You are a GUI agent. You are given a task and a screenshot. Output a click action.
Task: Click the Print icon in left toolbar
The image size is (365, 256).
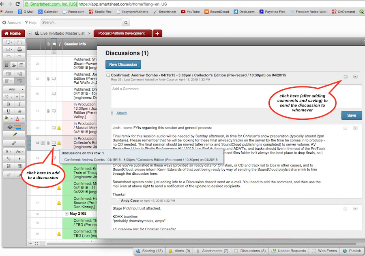(19, 49)
